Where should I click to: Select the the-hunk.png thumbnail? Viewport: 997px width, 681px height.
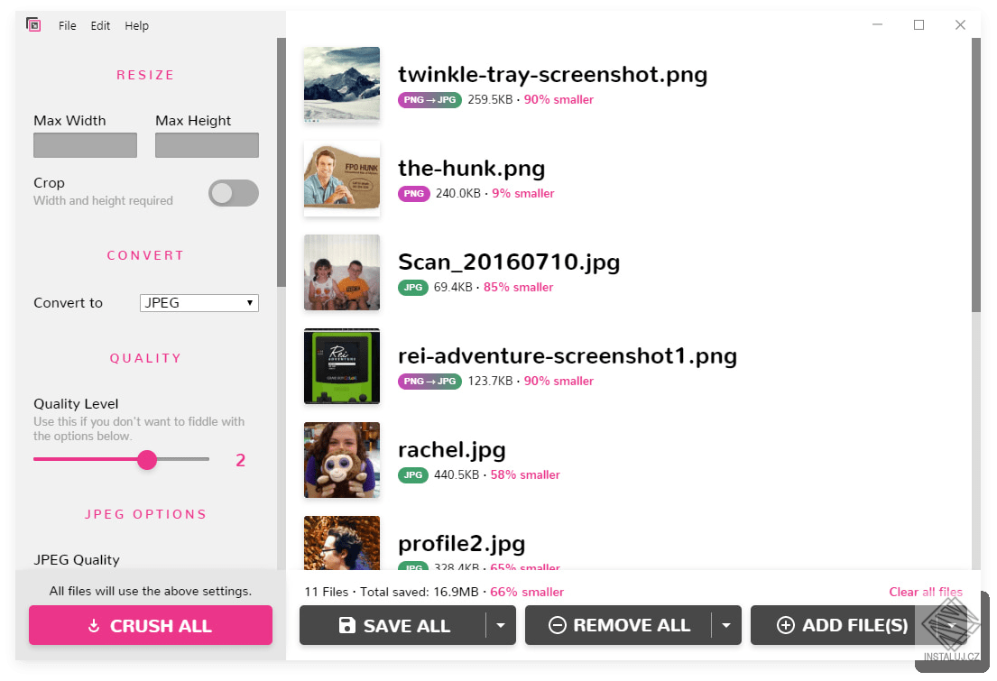(x=342, y=178)
